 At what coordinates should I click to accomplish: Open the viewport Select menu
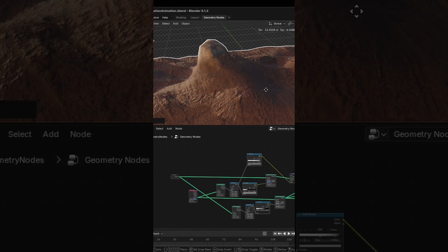click(166, 23)
